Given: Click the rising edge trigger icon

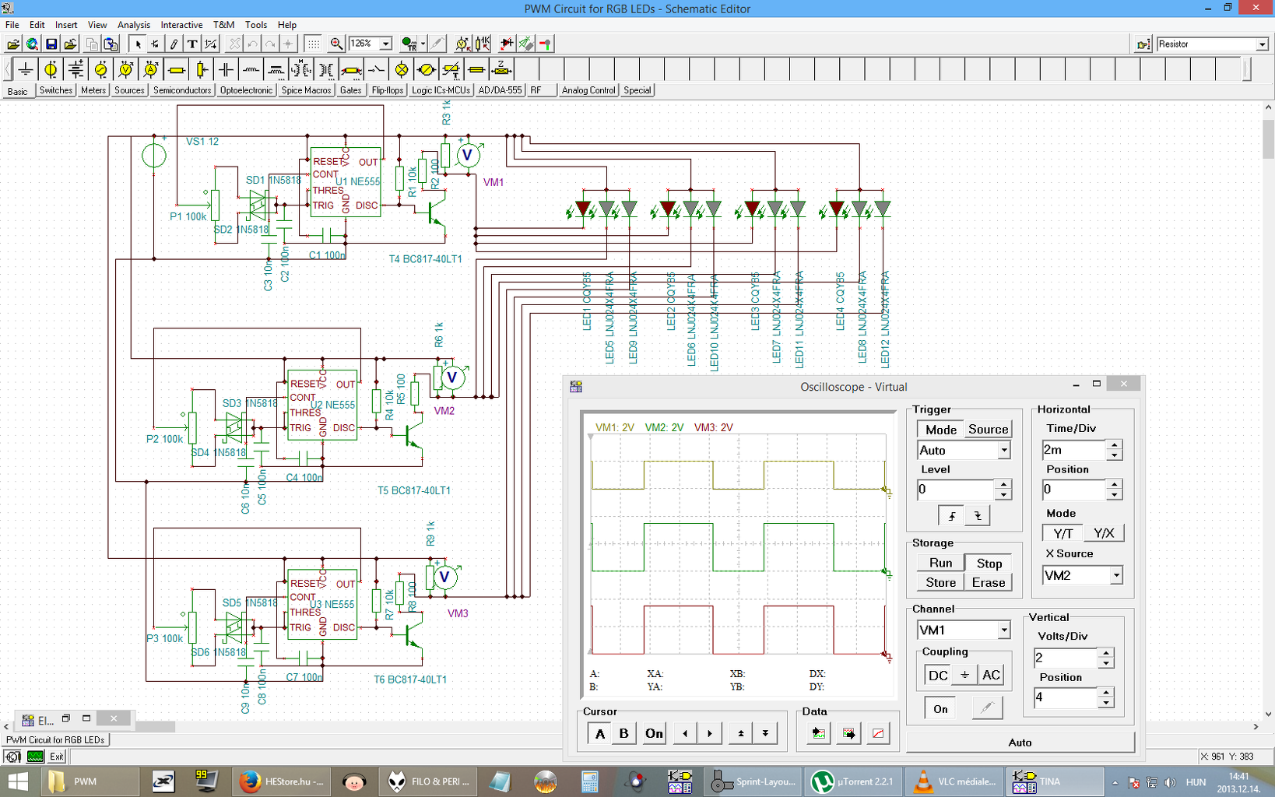Looking at the screenshot, I should point(951,515).
